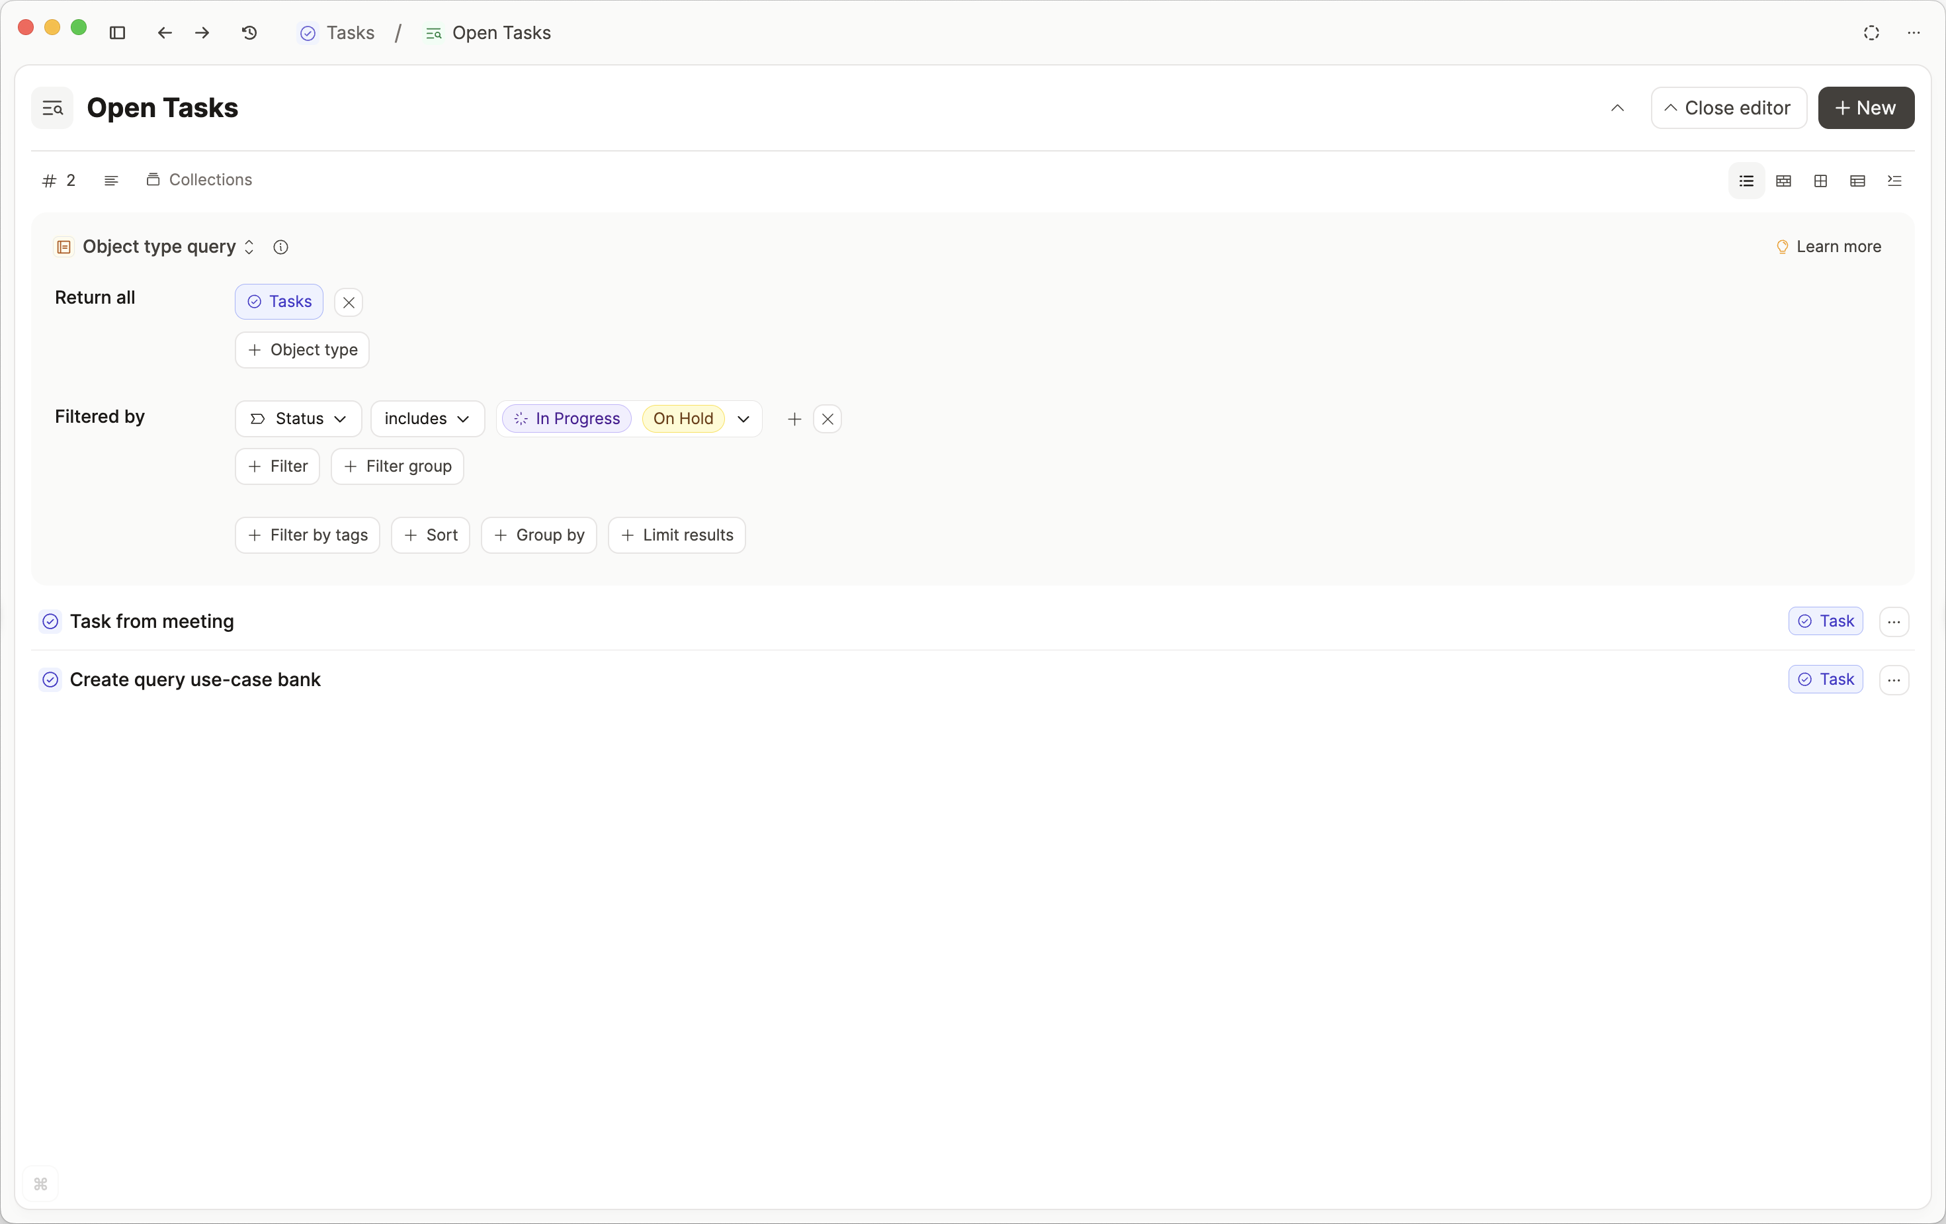The height and width of the screenshot is (1224, 1946).
Task: Open the command palette icon at bottom left
Action: [40, 1184]
